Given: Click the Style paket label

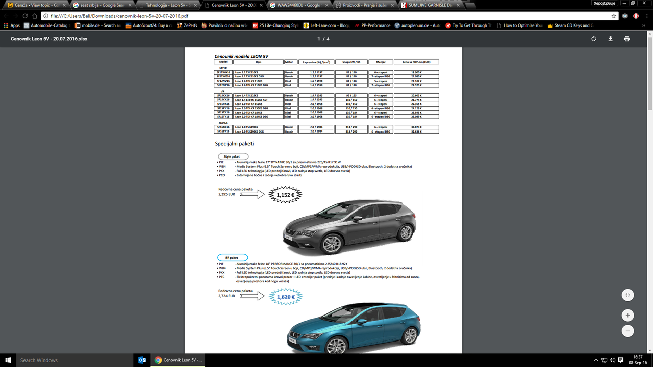Looking at the screenshot, I should [x=233, y=156].
